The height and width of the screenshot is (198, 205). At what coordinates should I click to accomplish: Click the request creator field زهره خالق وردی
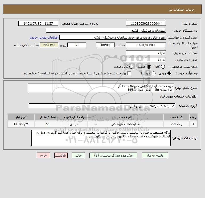click(113, 37)
